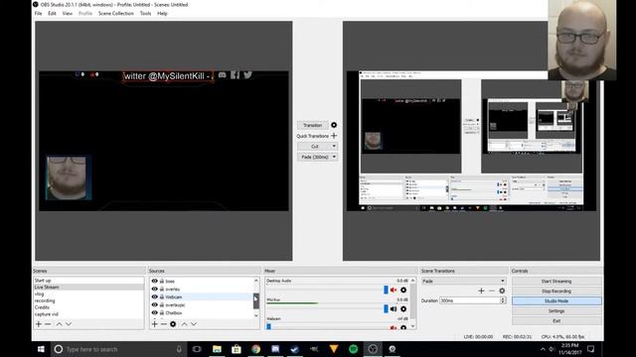Toggle visibility of the overlay source
636x357 pixels.
(x=155, y=289)
